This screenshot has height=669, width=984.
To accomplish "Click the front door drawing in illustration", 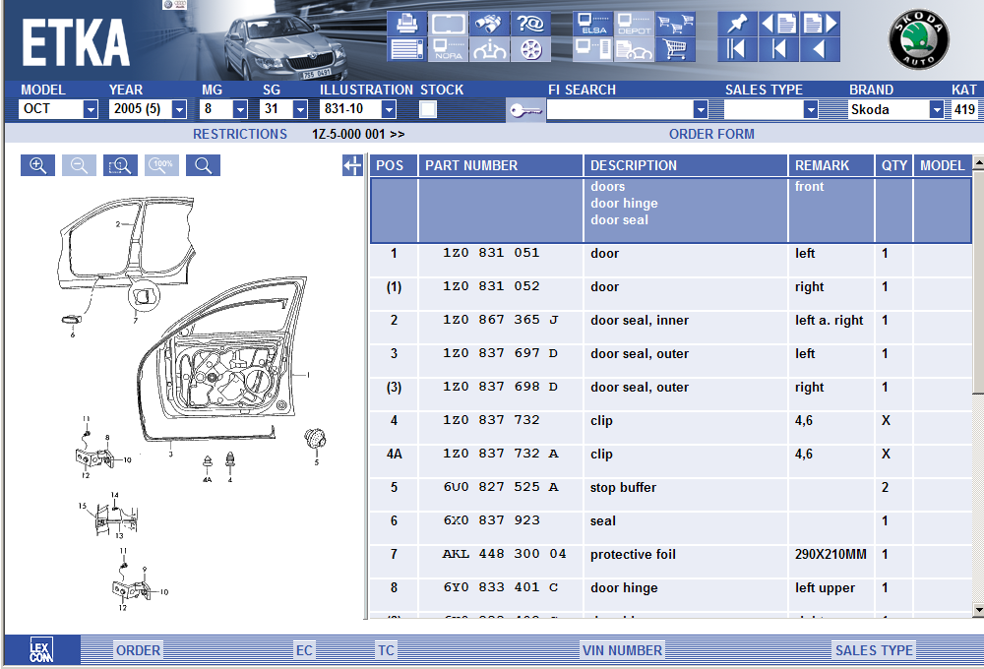I will [222, 358].
